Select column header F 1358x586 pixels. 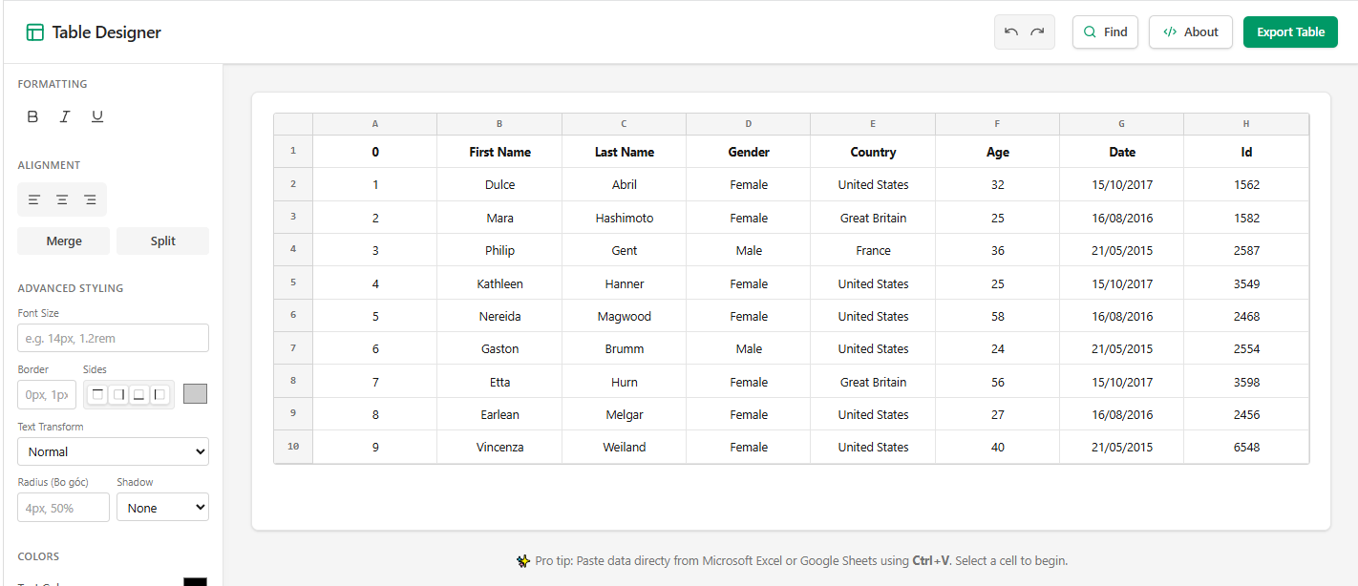point(997,124)
